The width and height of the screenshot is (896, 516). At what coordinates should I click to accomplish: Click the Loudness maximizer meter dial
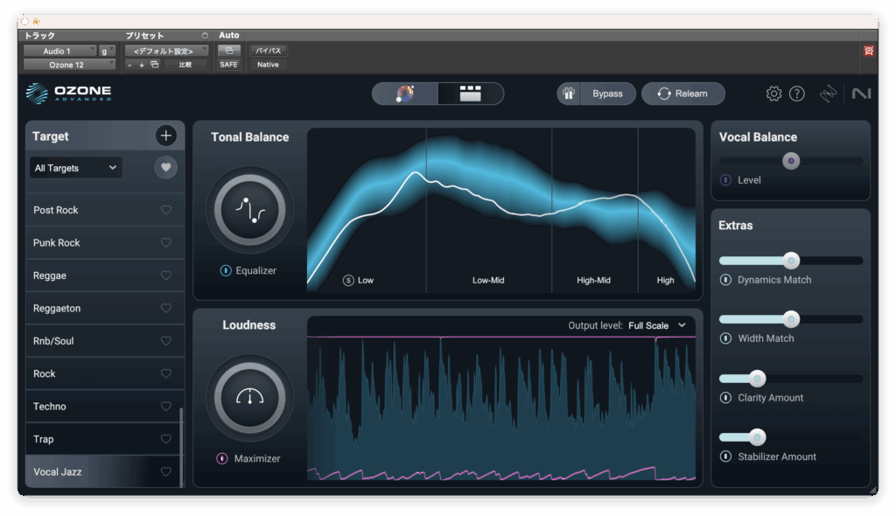[249, 397]
